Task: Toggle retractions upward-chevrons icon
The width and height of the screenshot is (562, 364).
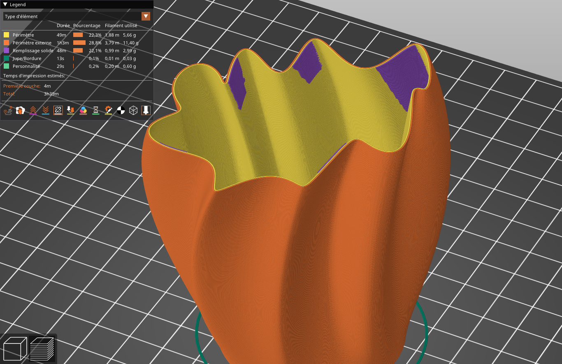Action: [33, 110]
